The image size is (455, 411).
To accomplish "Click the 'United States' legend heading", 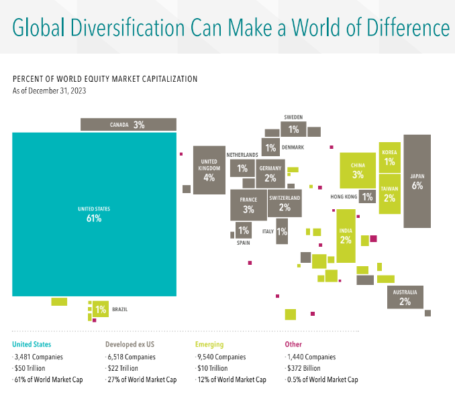I will point(32,344).
